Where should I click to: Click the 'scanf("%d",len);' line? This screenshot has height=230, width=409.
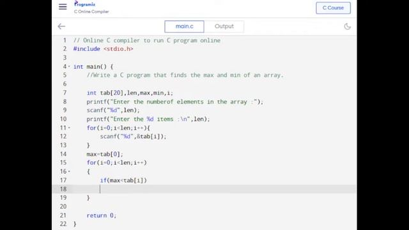[113, 111]
